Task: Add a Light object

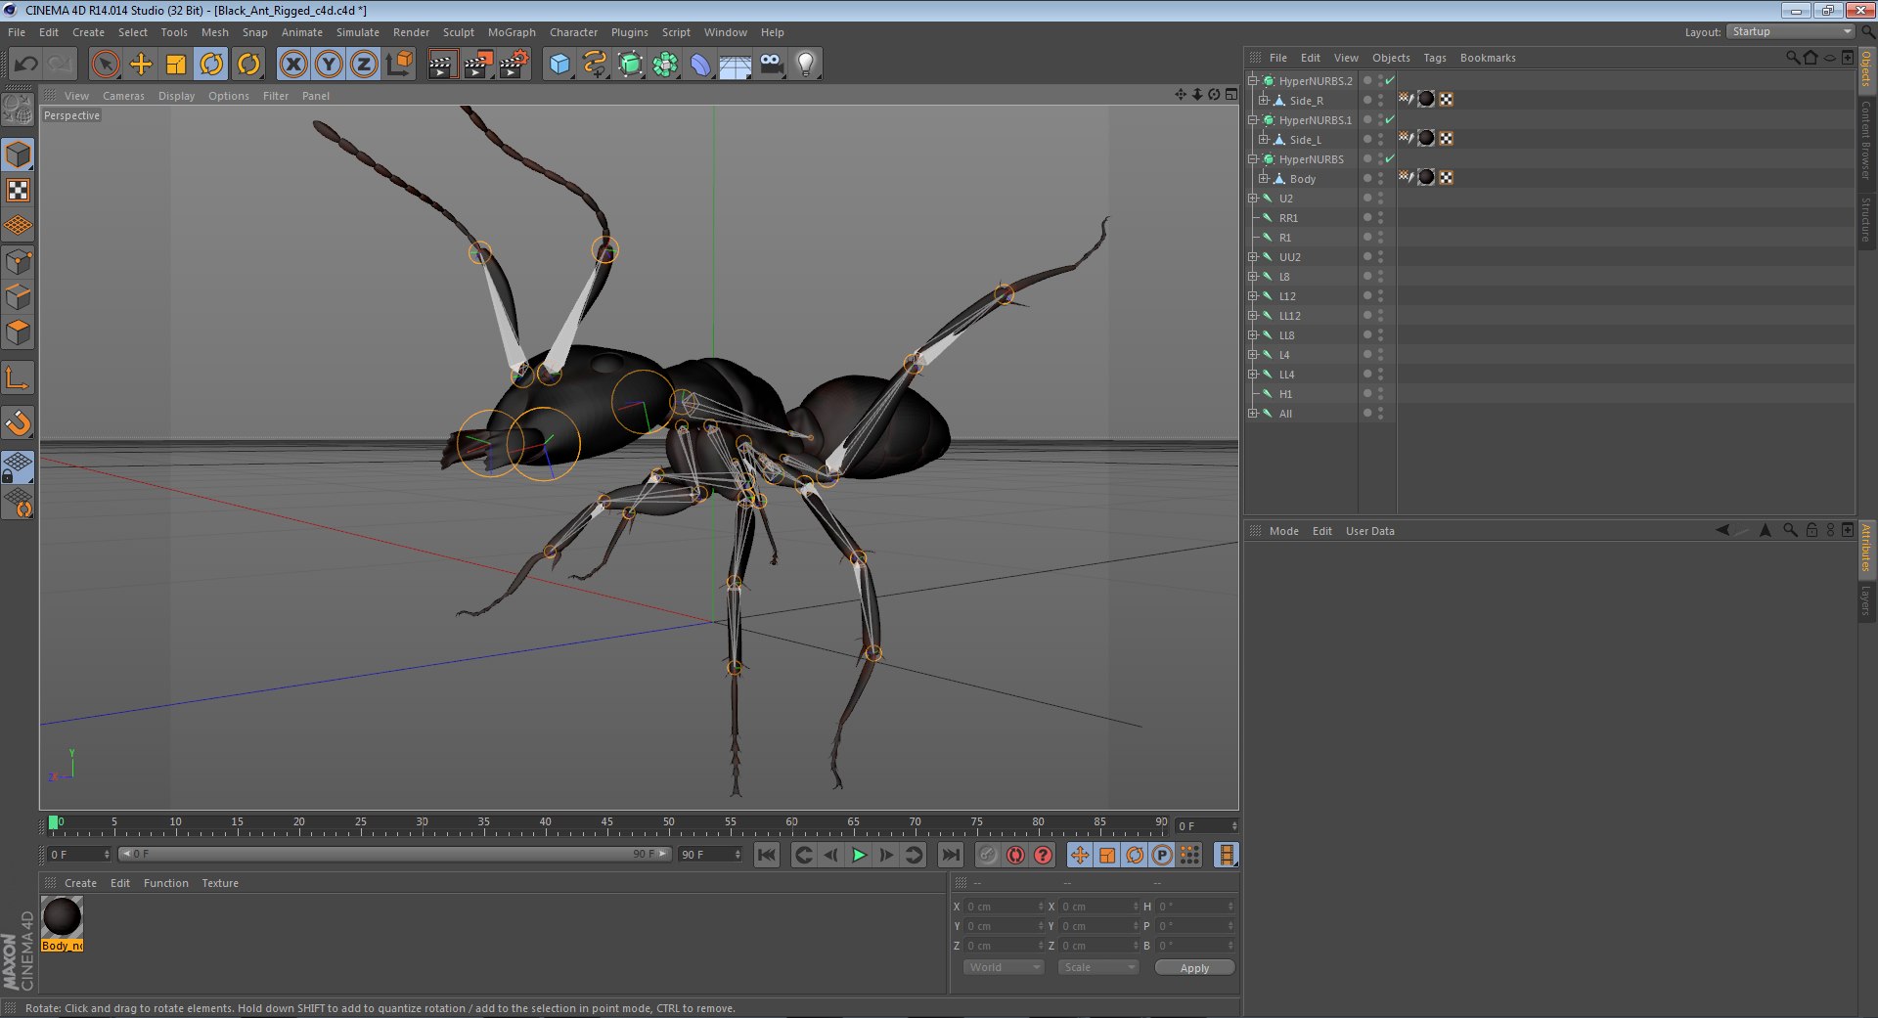Action: (x=806, y=65)
